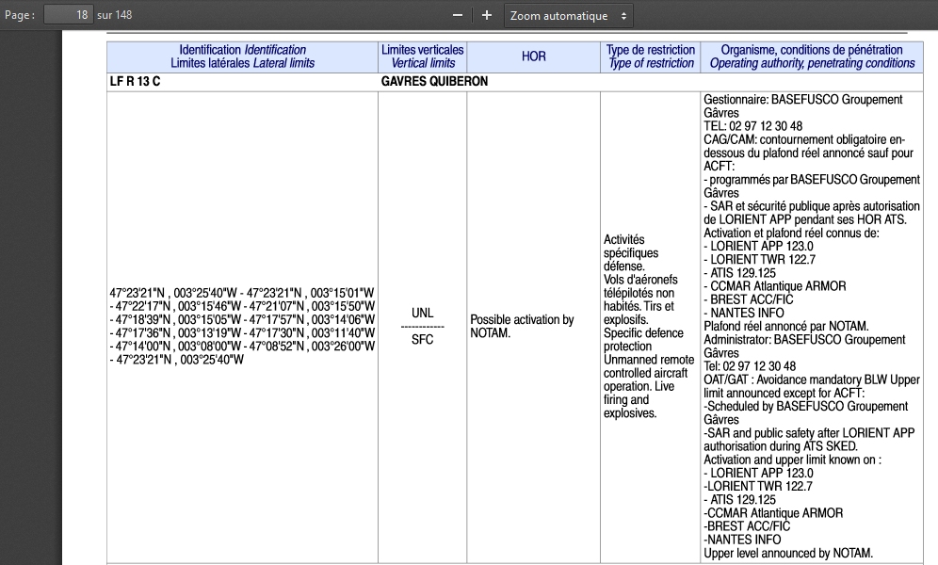Click the French '- LORIENT APP 123.0' line
This screenshot has height=565, width=938.
pos(758,247)
